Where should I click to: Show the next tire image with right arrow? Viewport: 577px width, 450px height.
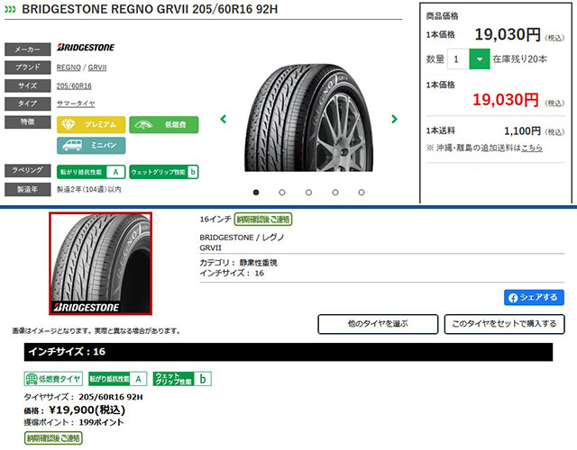[394, 119]
